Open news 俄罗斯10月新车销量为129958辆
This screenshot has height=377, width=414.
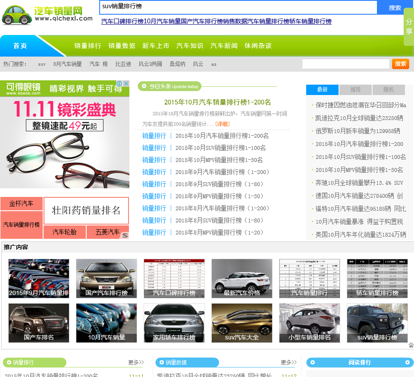358,131
